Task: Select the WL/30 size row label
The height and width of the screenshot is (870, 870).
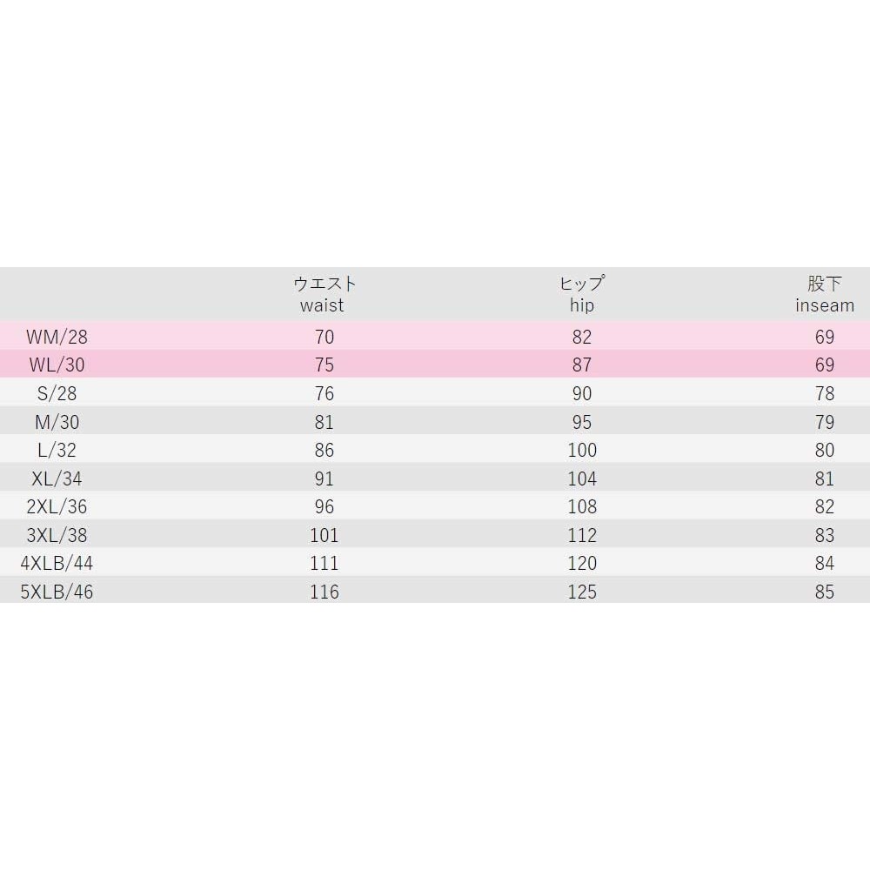Action: click(56, 365)
